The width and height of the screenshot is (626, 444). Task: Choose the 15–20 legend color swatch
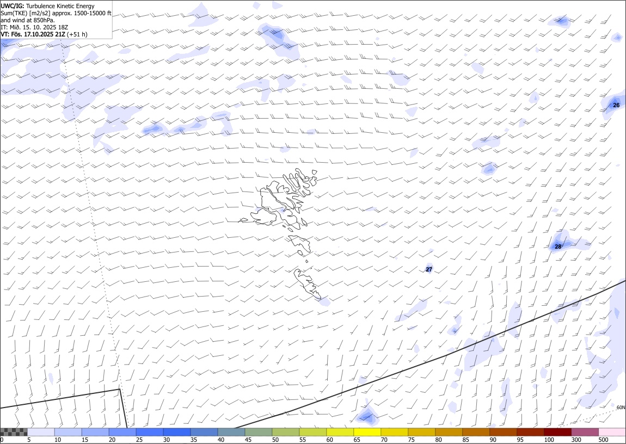(95, 432)
